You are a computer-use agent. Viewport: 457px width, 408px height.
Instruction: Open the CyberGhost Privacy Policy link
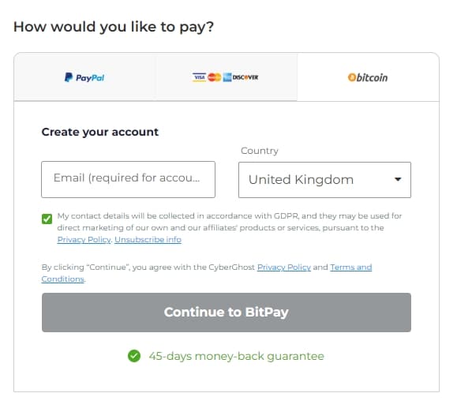[284, 268]
